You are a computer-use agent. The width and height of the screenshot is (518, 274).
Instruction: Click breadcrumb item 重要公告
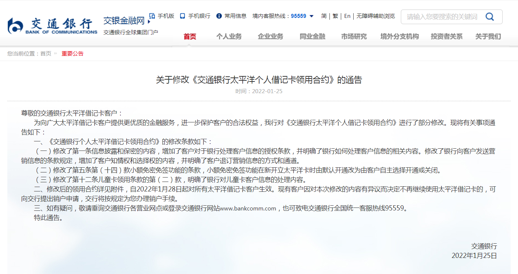(72, 54)
